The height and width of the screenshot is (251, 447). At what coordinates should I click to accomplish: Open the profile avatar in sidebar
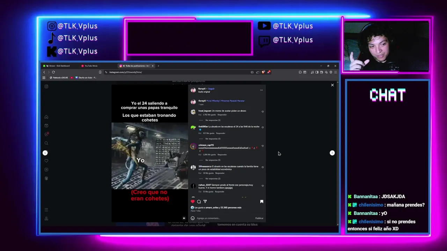pyautogui.click(x=46, y=178)
